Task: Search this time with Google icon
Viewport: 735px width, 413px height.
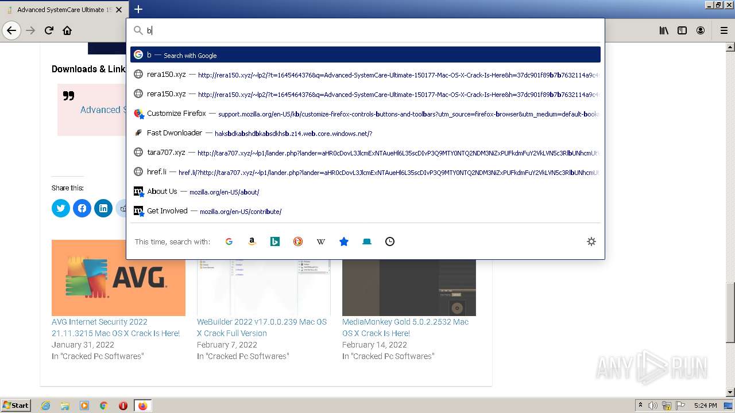Action: 229,241
